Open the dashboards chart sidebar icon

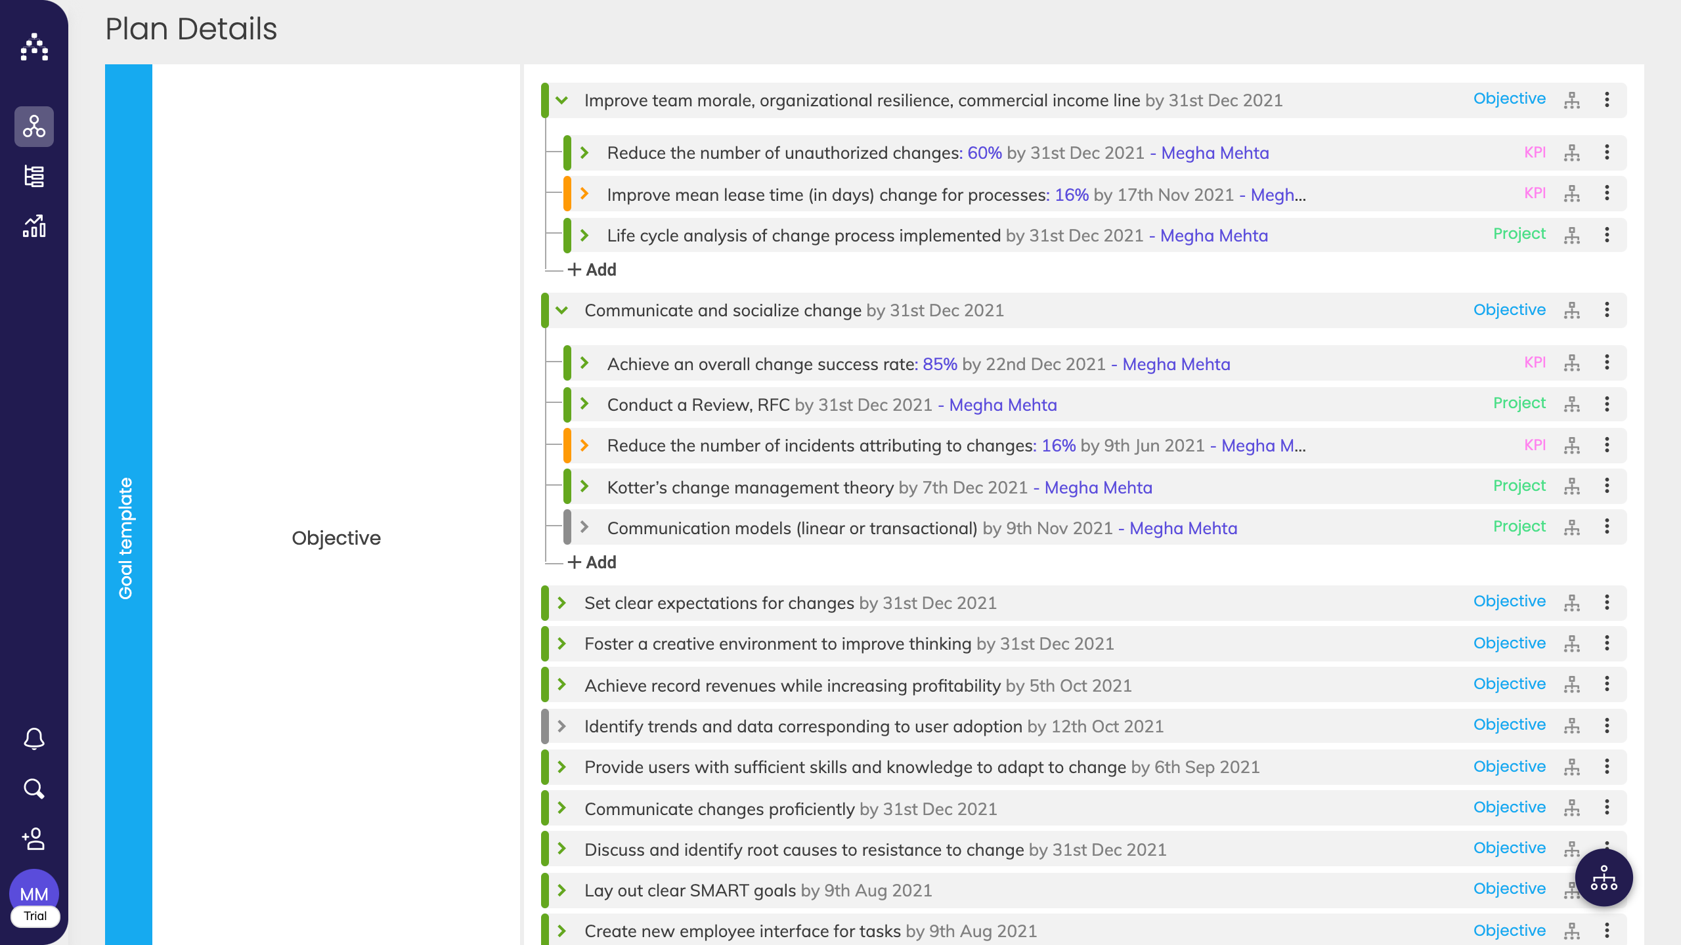click(34, 226)
